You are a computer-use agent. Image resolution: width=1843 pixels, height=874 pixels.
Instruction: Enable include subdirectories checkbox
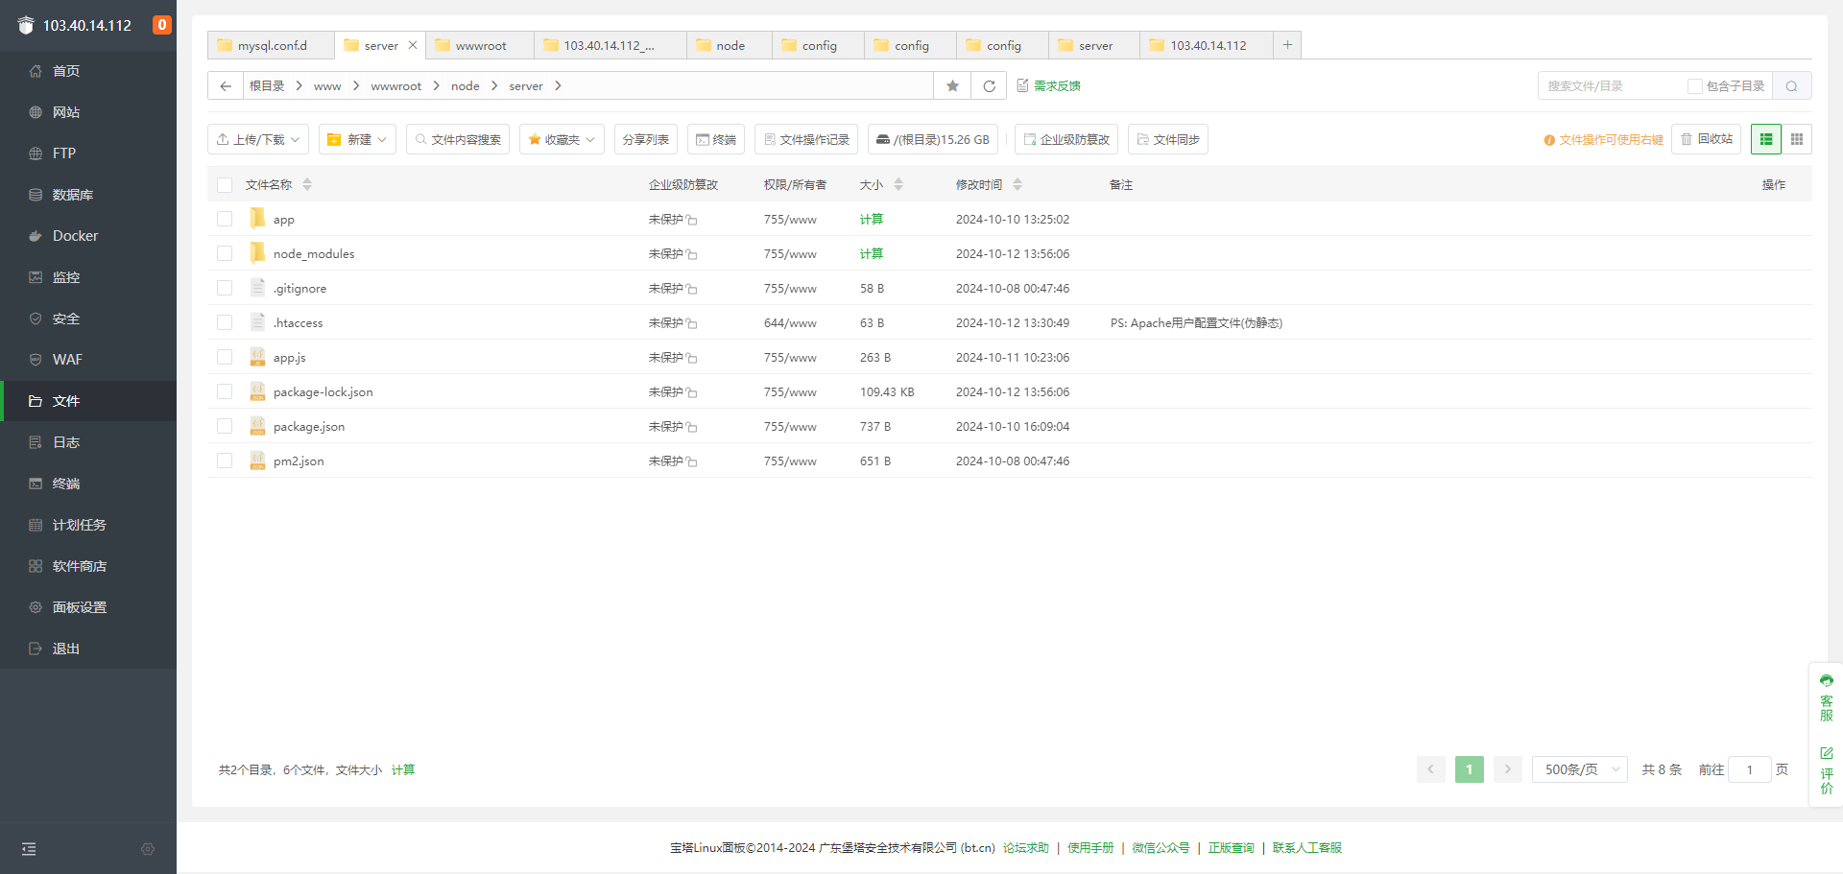pyautogui.click(x=1695, y=86)
